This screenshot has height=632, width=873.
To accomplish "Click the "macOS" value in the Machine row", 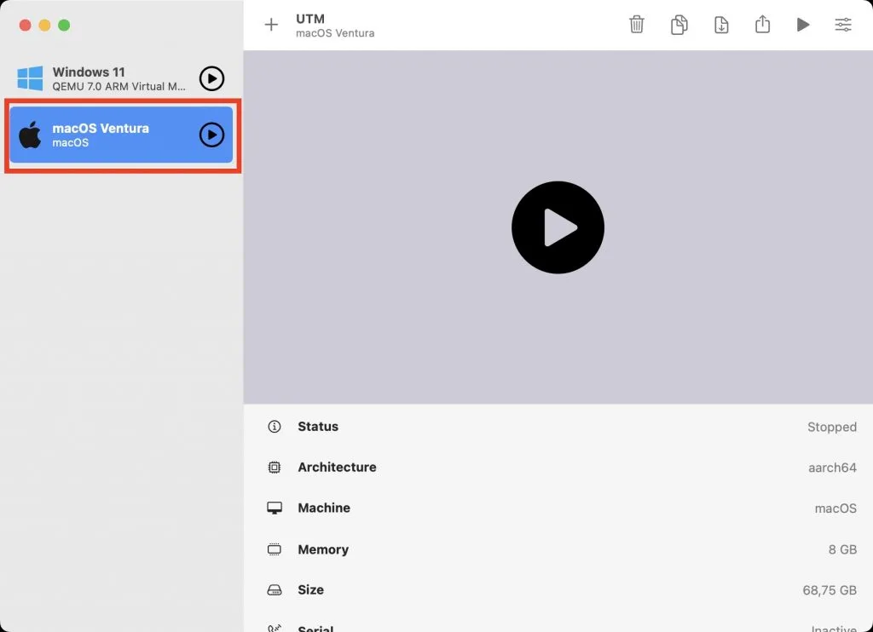I will pos(835,508).
